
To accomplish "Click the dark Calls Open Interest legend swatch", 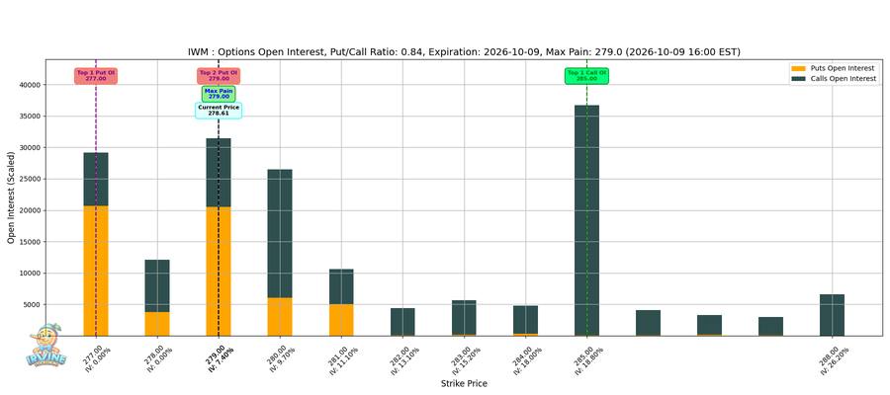I will pyautogui.click(x=799, y=79).
